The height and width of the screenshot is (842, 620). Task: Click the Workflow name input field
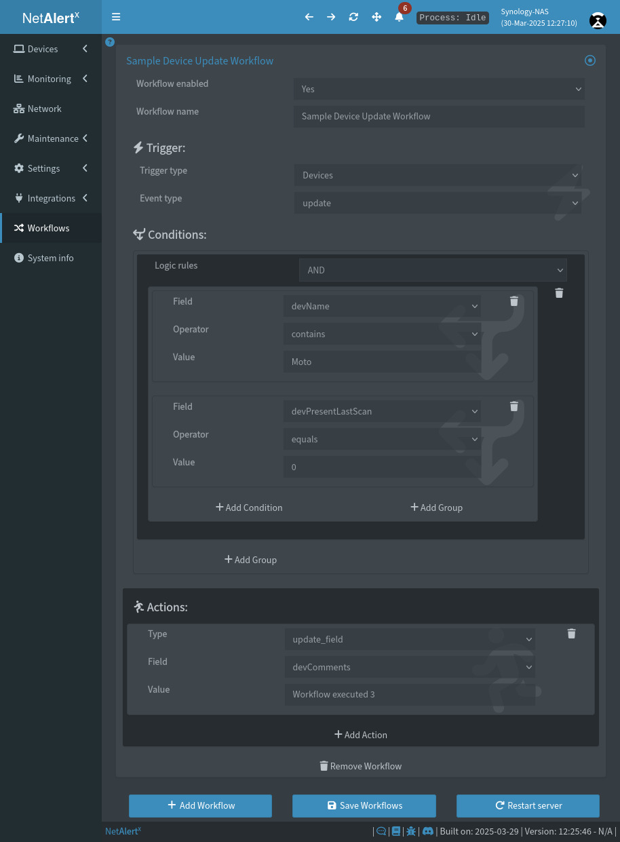438,116
